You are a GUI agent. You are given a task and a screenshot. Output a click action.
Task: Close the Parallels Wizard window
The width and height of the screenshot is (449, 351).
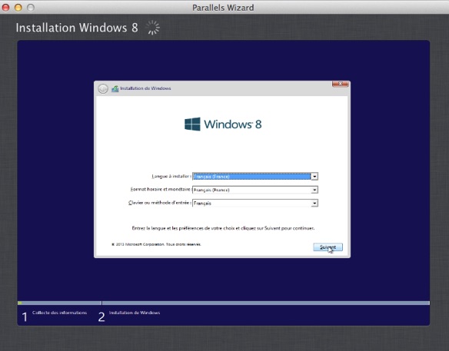(5, 8)
